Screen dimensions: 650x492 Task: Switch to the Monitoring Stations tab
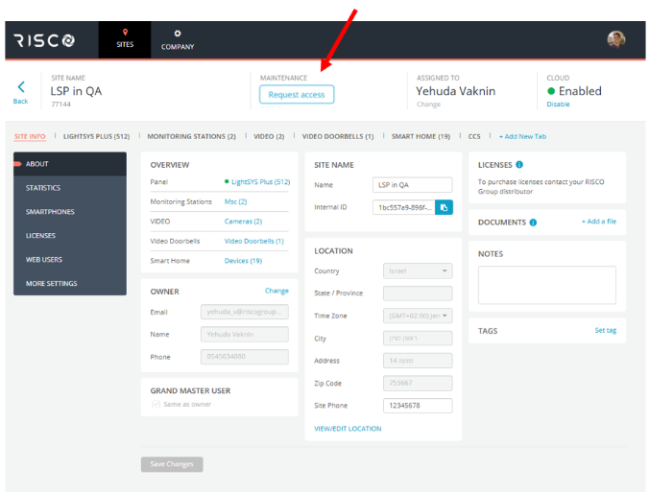(x=191, y=136)
